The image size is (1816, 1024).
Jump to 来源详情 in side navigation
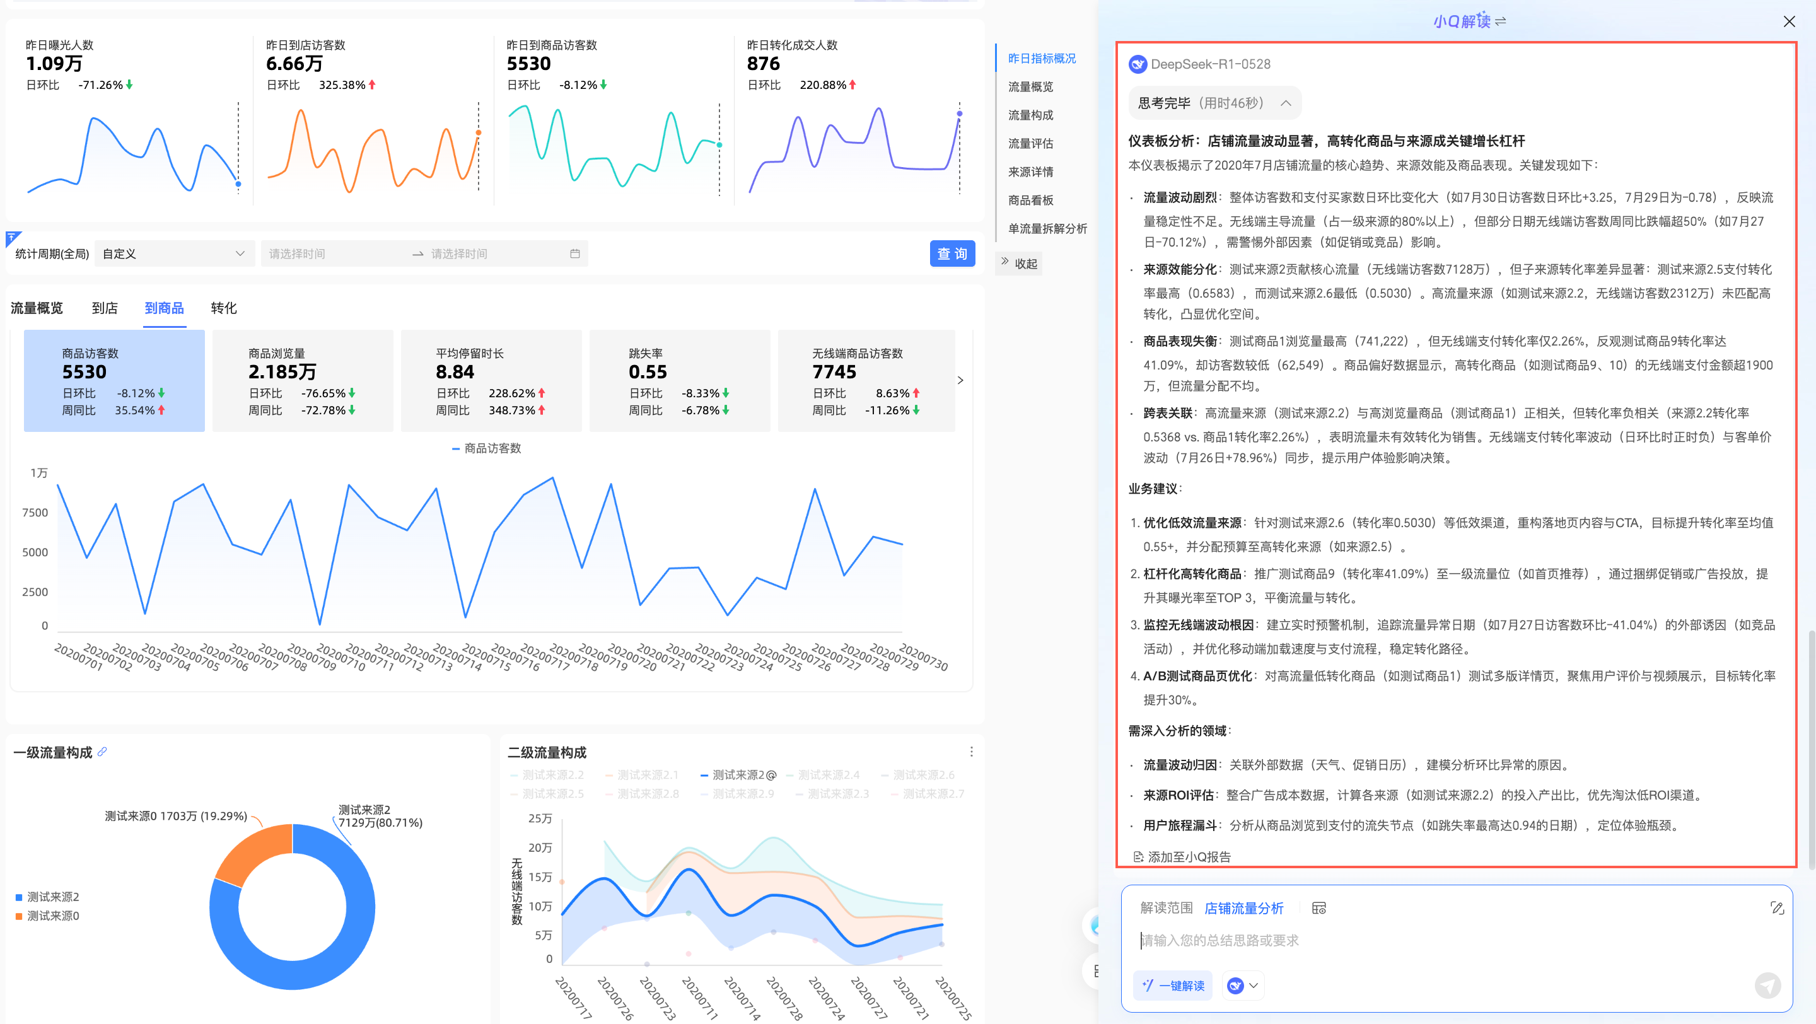pos(1030,172)
